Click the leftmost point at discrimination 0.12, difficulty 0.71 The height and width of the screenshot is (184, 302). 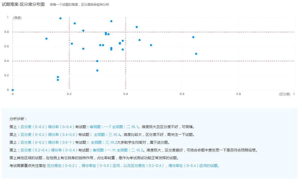coord(46,39)
